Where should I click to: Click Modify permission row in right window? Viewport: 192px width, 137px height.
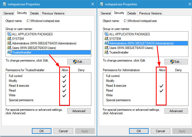pyautogui.click(x=146, y=81)
